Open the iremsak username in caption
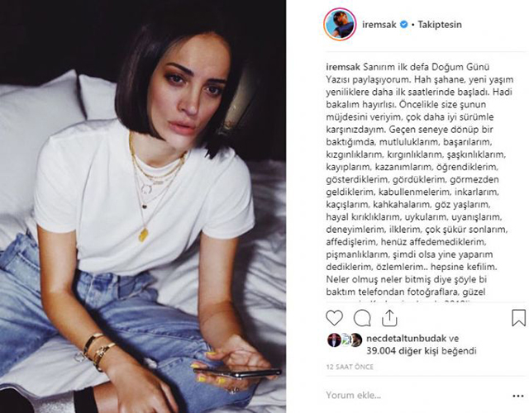 pyautogui.click(x=343, y=67)
